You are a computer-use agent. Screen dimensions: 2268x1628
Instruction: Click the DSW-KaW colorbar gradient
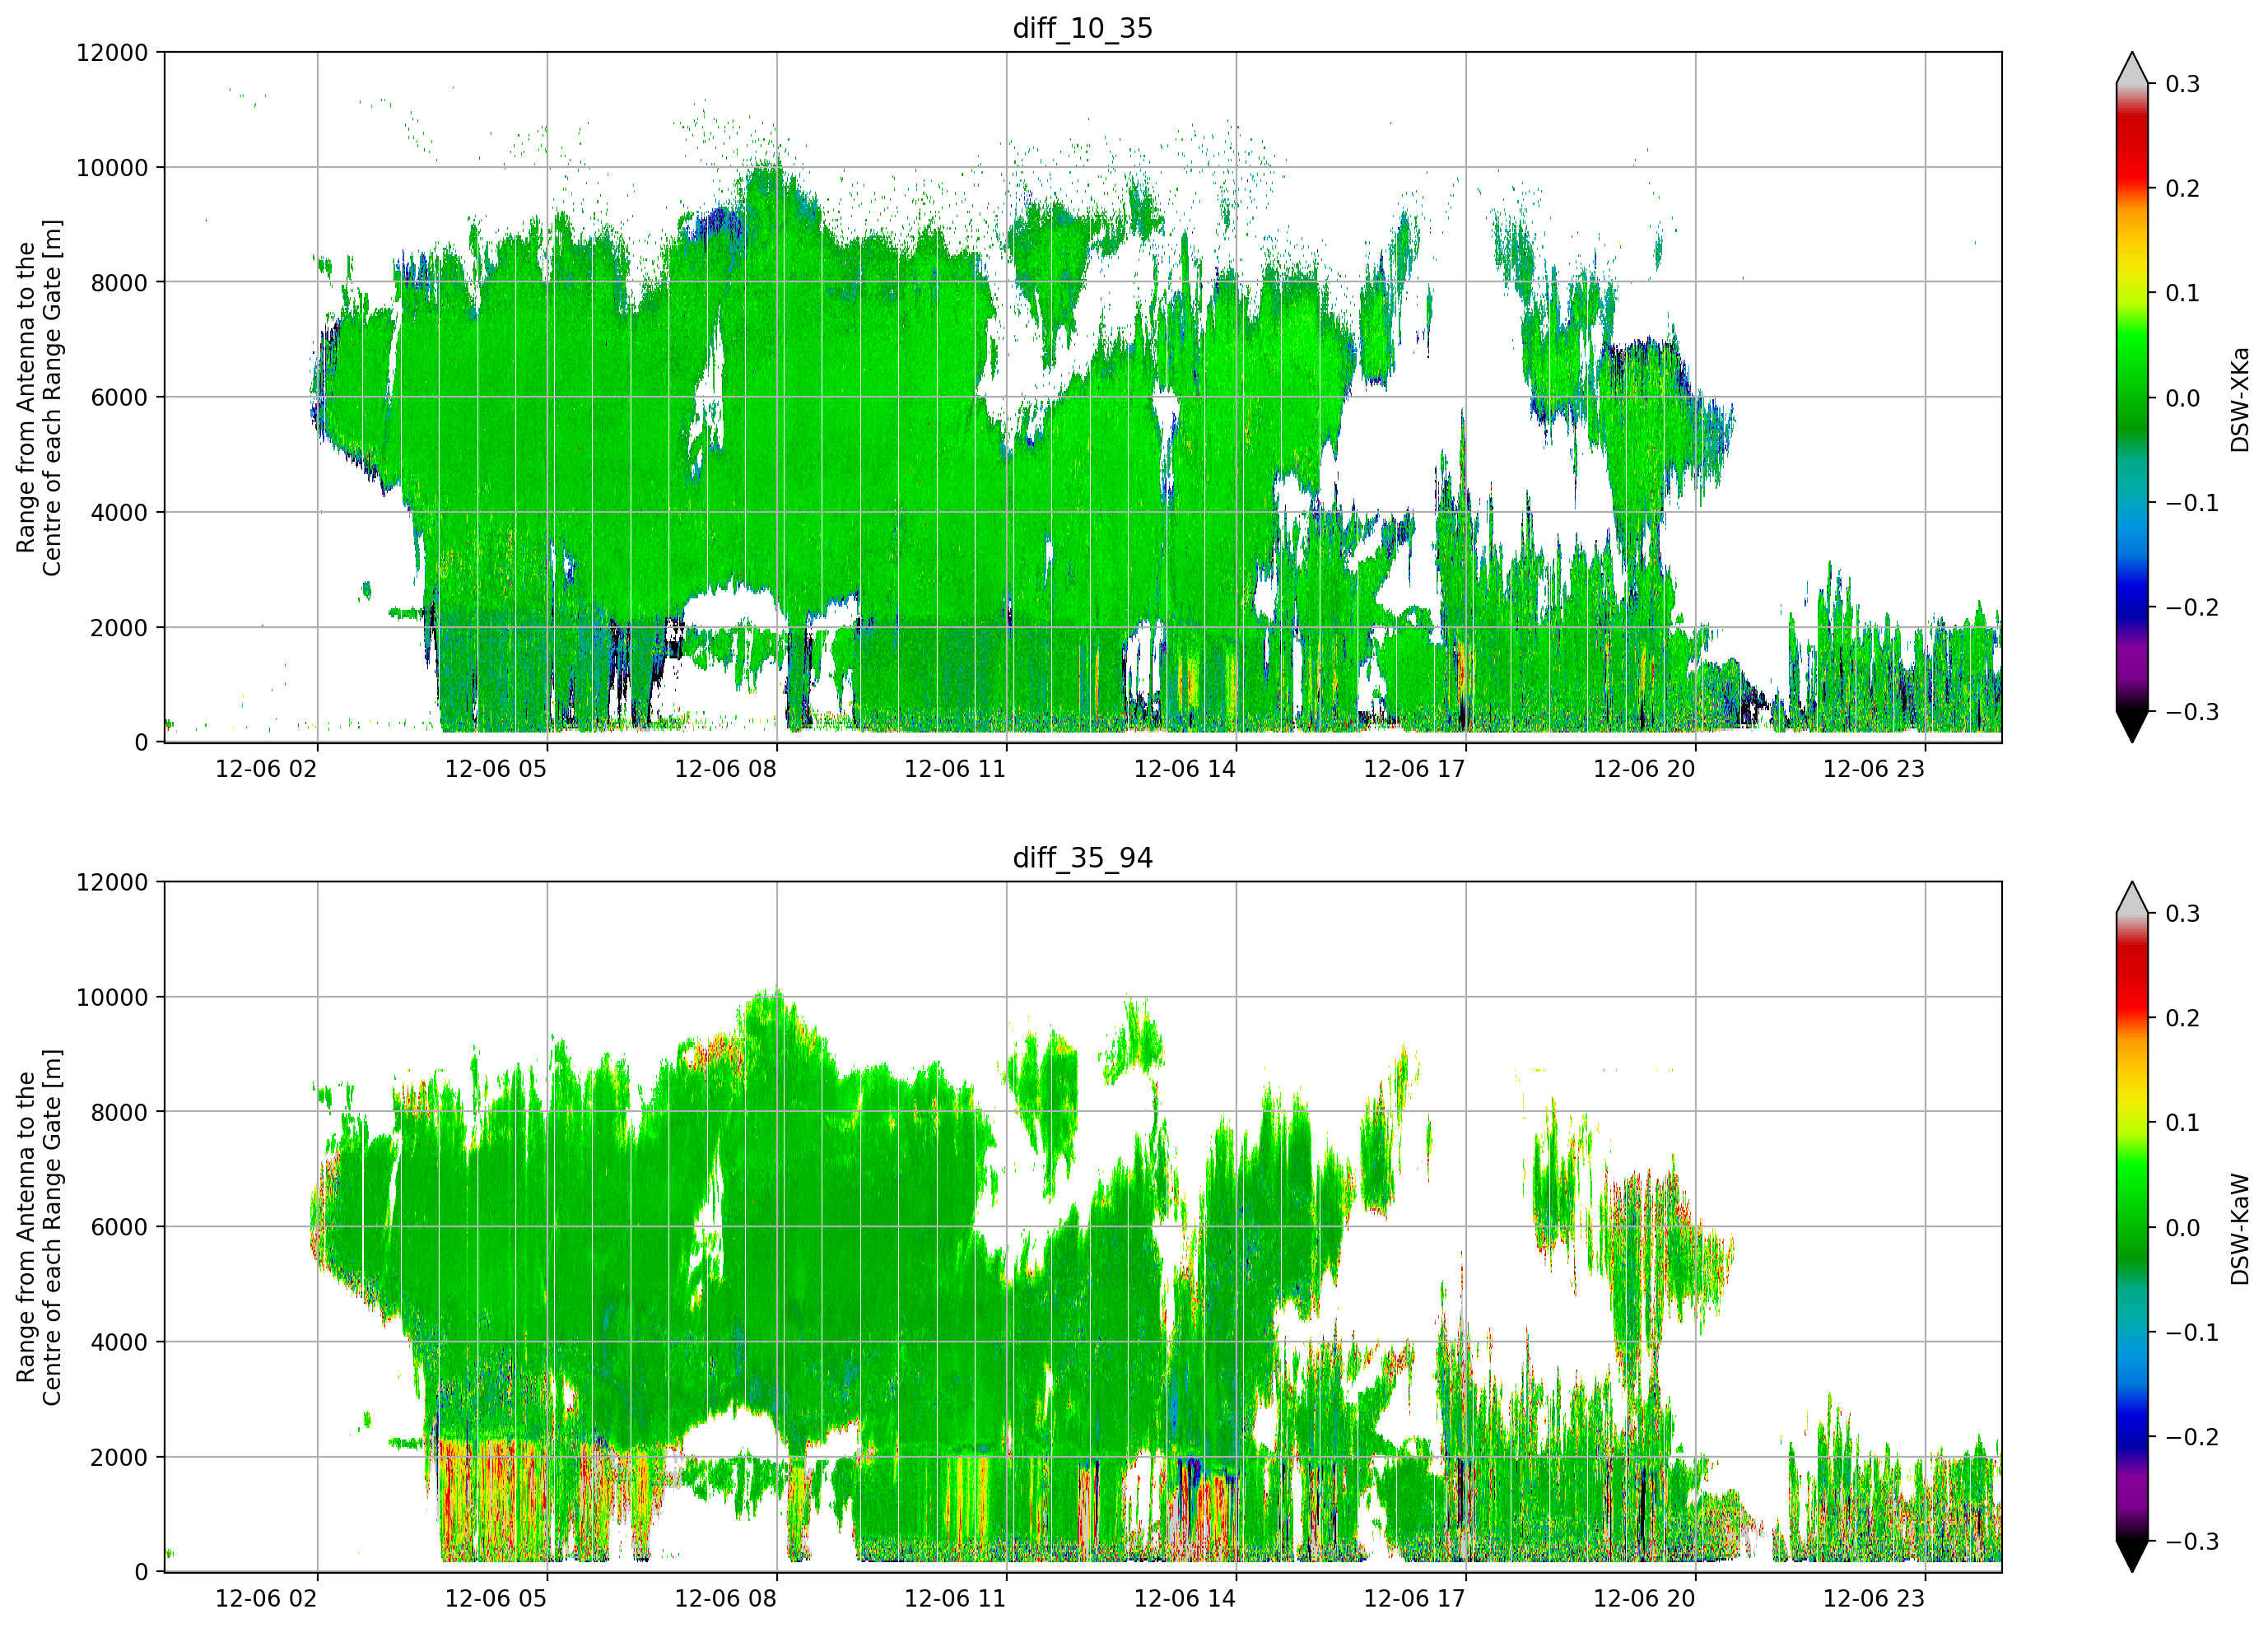click(2132, 1227)
